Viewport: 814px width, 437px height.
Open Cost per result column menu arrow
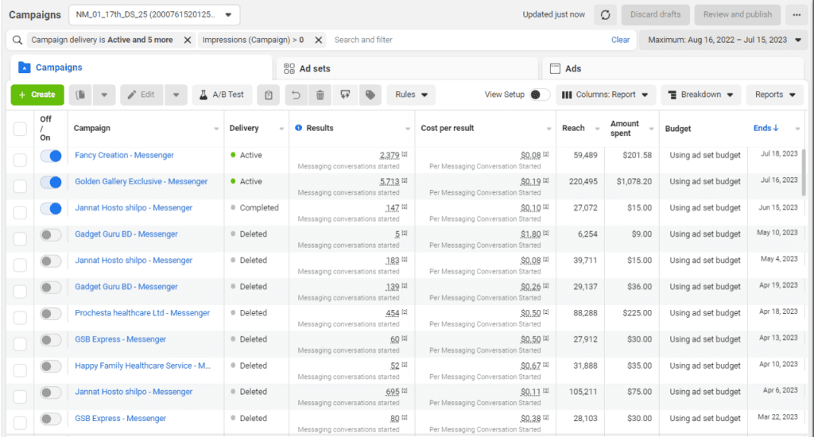point(548,129)
